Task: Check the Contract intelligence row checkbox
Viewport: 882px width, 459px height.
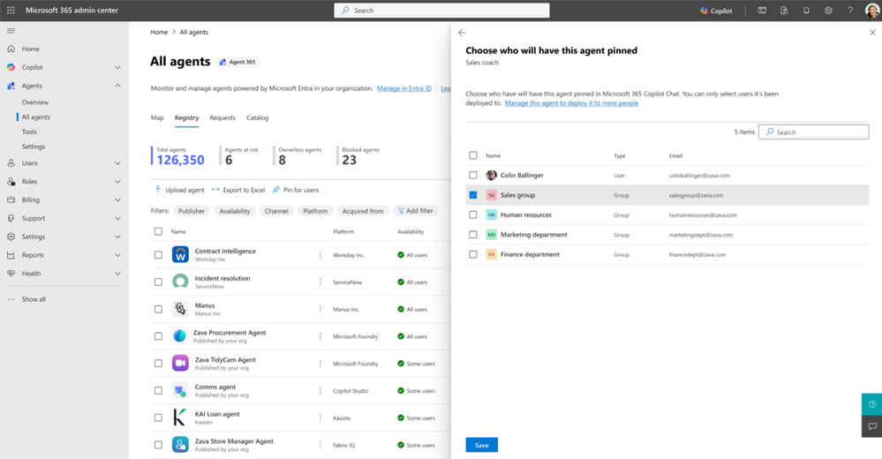Action: point(158,255)
